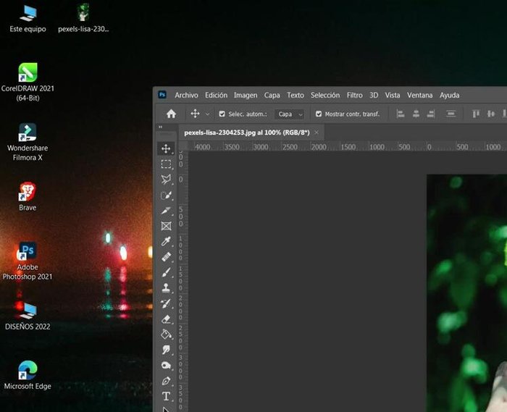Select the History Brush tool
The image size is (507, 412).
[x=166, y=303]
